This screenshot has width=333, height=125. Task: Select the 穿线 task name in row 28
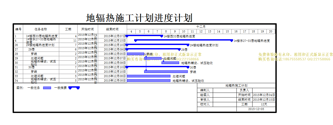tap(34, 54)
